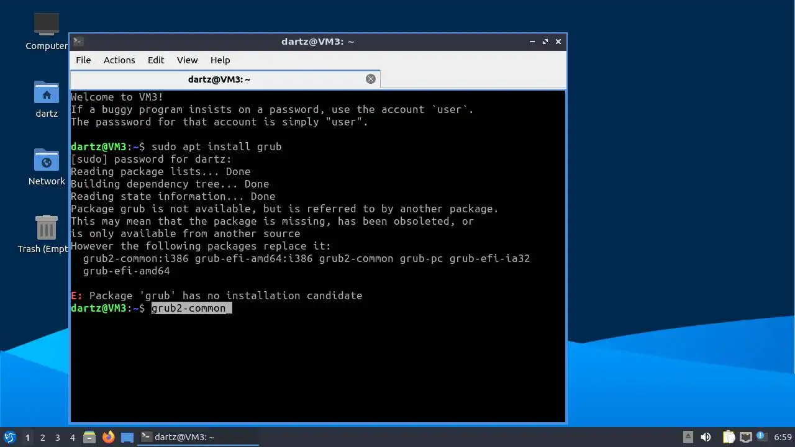Screen dimensions: 795x447
Task: Open the View menu
Action: (187, 60)
